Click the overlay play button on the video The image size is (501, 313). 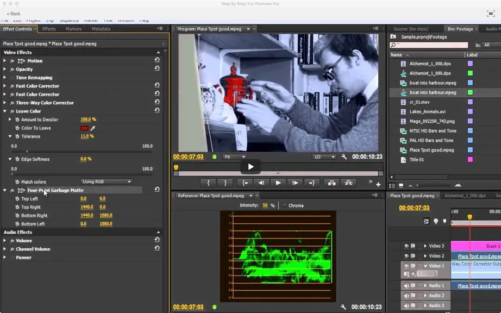(x=251, y=166)
